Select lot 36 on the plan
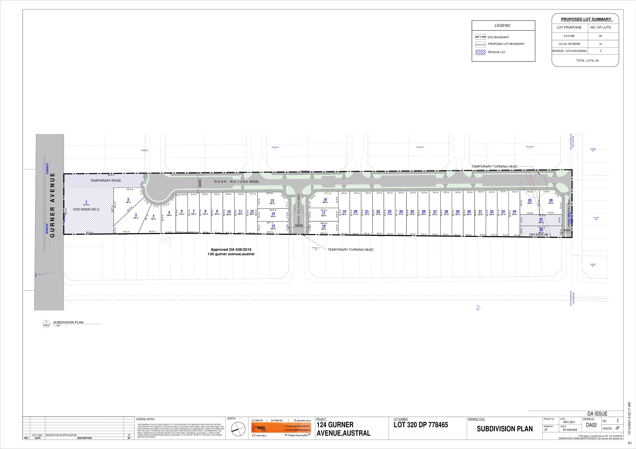This screenshot has width=636, height=449. pyautogui.click(x=551, y=201)
